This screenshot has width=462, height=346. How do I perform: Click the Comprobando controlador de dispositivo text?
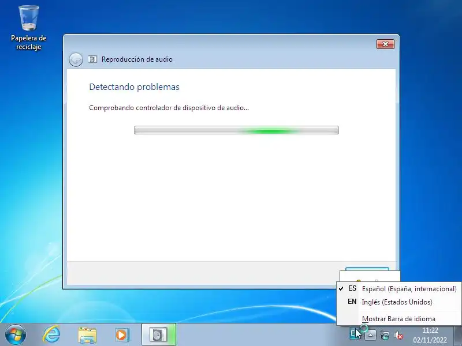click(x=169, y=108)
